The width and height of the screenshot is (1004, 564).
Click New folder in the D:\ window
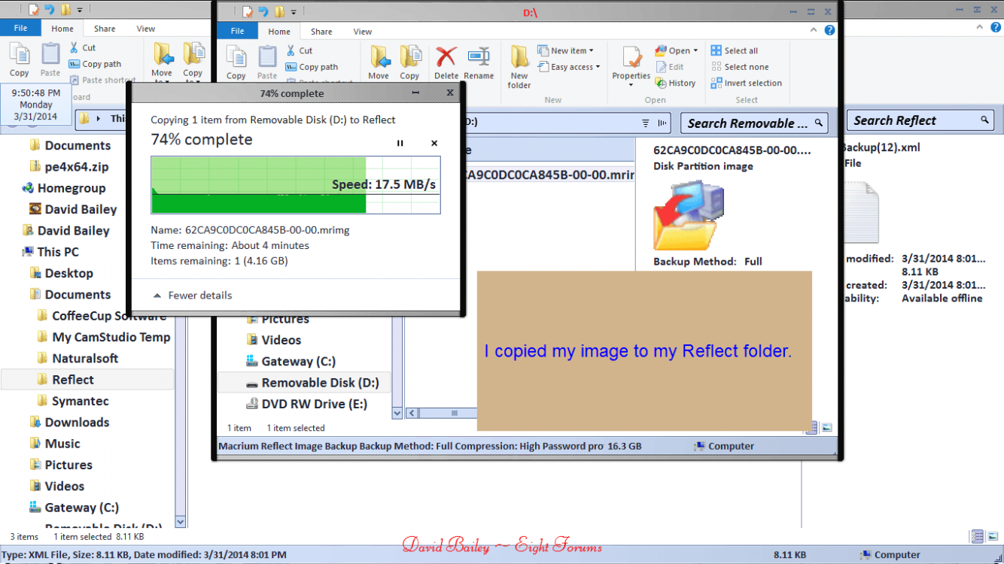point(519,68)
